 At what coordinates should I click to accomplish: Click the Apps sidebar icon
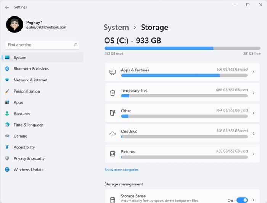click(x=7, y=102)
